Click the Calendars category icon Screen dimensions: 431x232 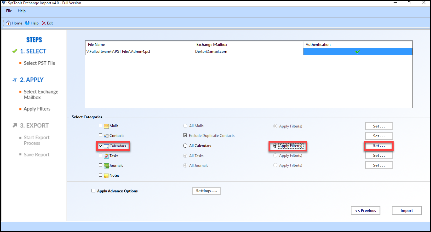click(x=106, y=146)
